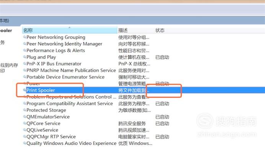This screenshot has height=147, width=265.
Task: Click the gear icon beside QQPCMgr RTP Service
Action: coord(25,137)
